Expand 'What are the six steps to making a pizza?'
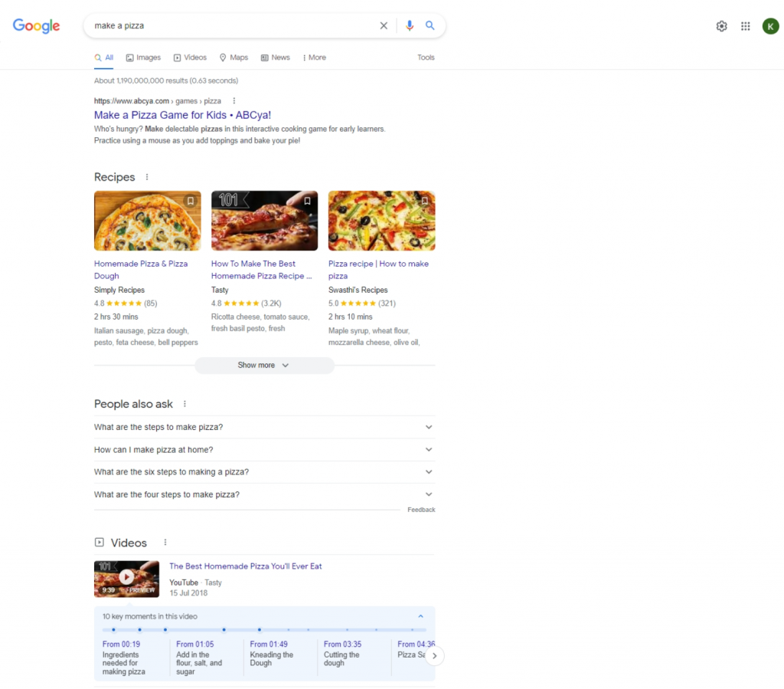Image resolution: width=784 pixels, height=689 pixels. point(264,472)
